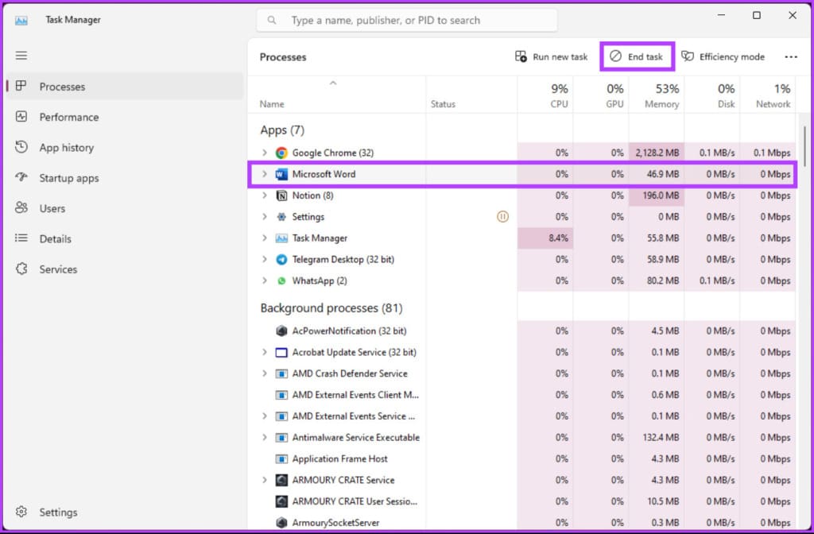Click the Telegram Desktop icon
Viewport: 814px width, 534px height.
point(281,260)
